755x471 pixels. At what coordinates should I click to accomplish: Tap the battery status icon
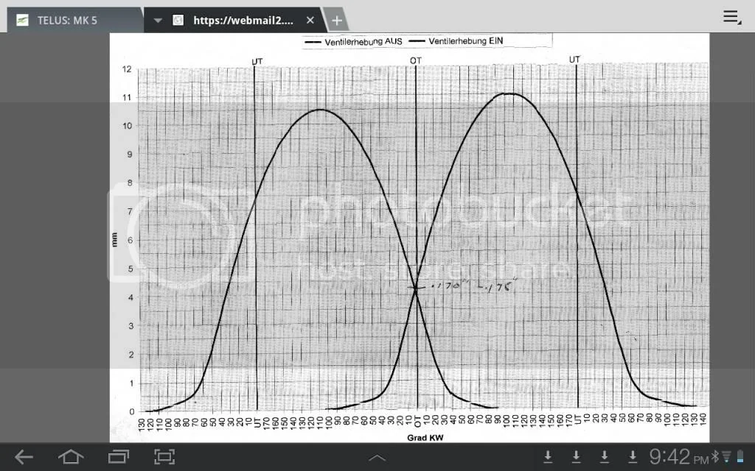[740, 458]
